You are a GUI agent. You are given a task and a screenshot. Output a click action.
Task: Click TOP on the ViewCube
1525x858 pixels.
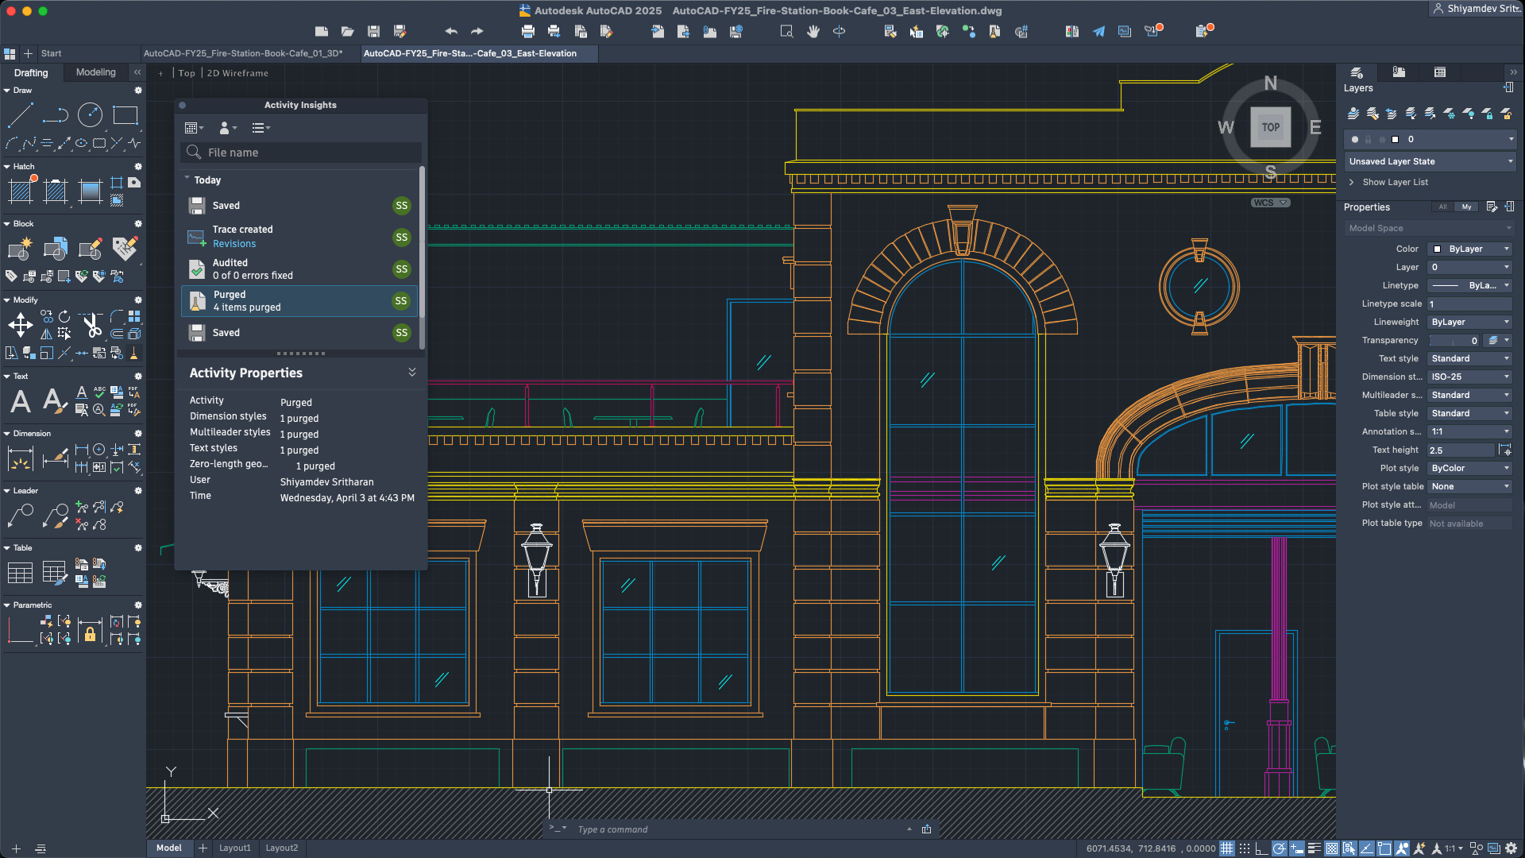(x=1270, y=126)
